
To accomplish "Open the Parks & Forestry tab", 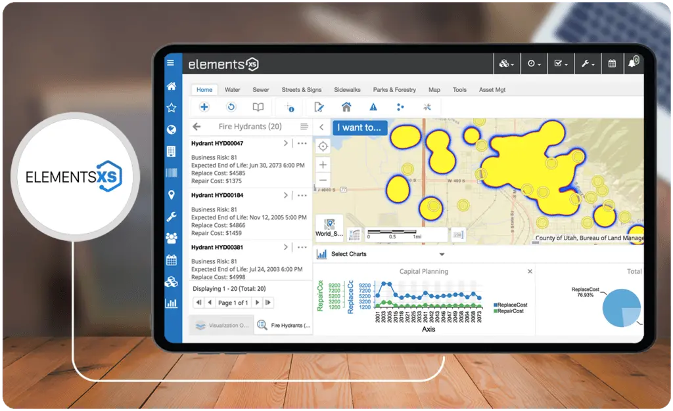I will click(394, 89).
